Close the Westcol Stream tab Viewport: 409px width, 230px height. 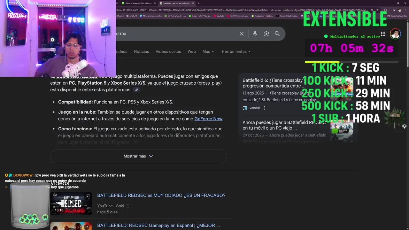click(155, 3)
